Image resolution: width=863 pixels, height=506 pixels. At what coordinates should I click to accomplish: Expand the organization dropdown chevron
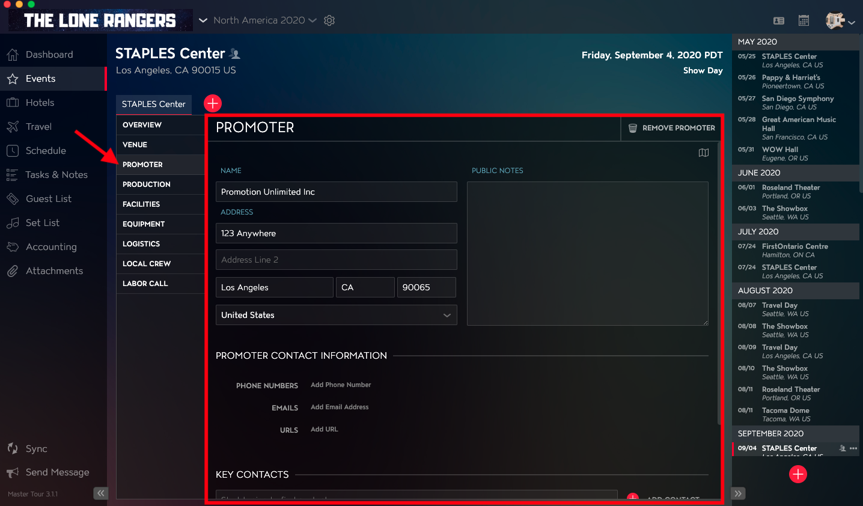click(x=203, y=20)
